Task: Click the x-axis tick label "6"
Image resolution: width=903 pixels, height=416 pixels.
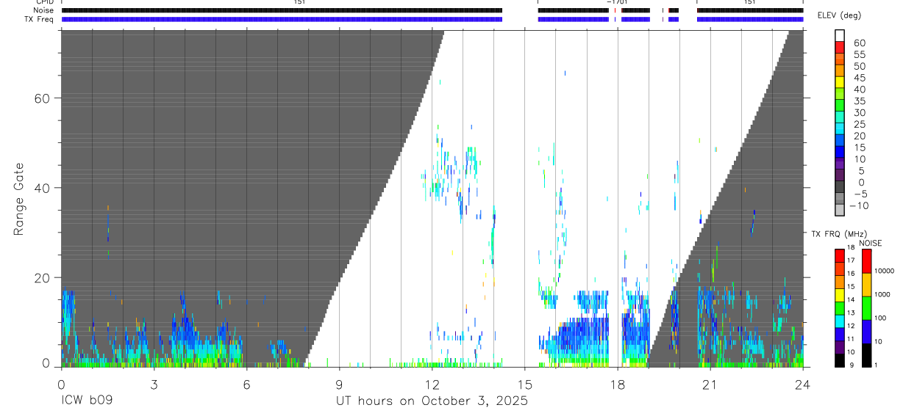Action: coord(246,384)
